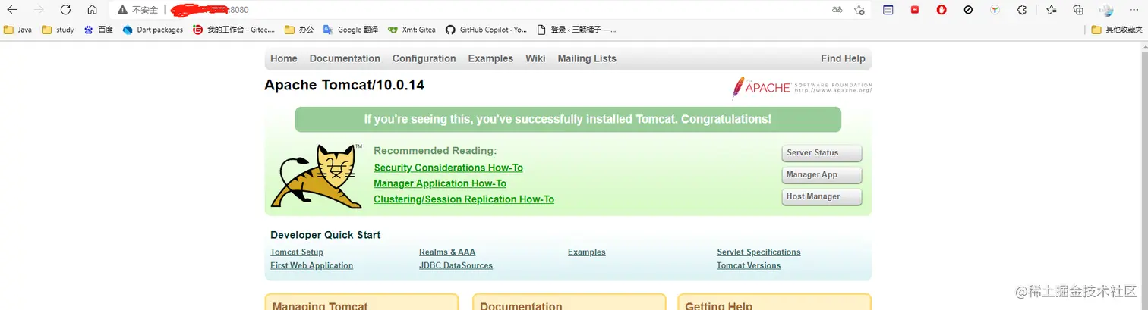The image size is (1148, 310).
Task: Open Manager Application How-To link
Action: pyautogui.click(x=440, y=183)
